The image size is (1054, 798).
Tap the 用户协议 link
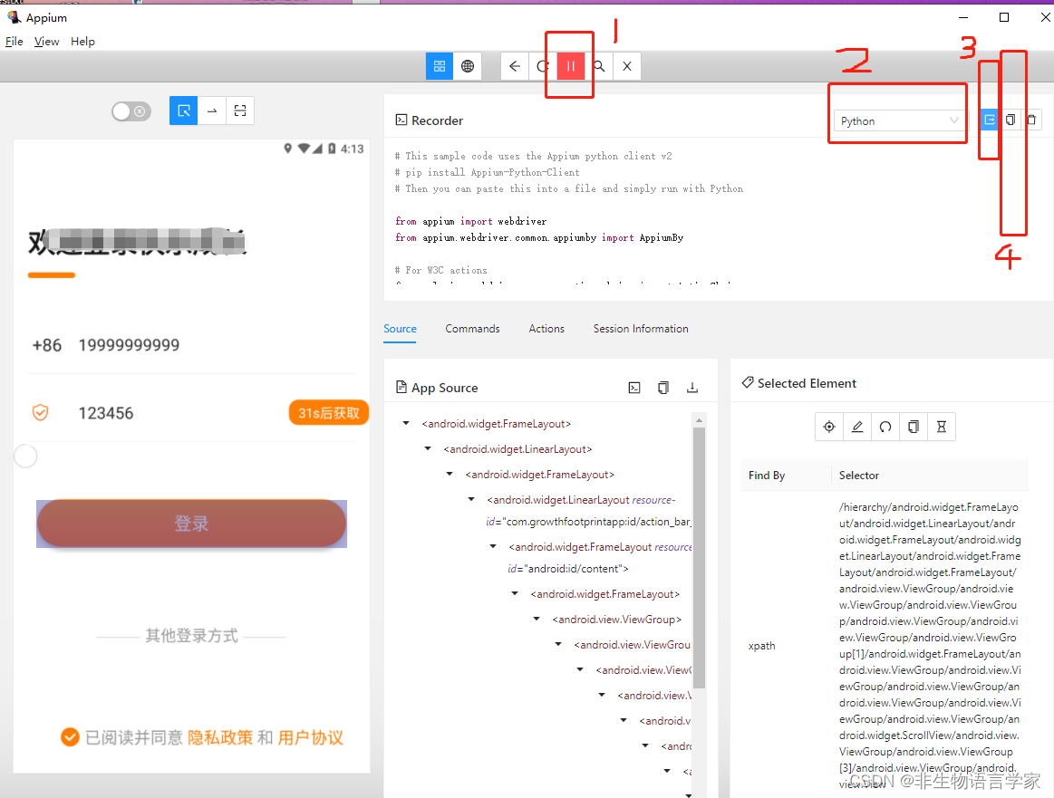[x=311, y=737]
